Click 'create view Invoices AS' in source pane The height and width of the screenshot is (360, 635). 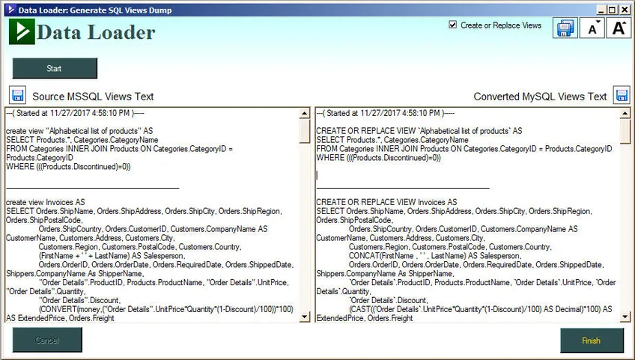[x=46, y=202]
